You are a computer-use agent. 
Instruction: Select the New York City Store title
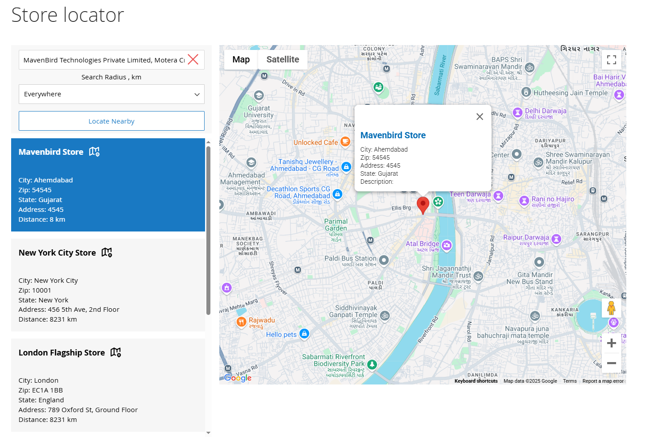click(x=57, y=253)
